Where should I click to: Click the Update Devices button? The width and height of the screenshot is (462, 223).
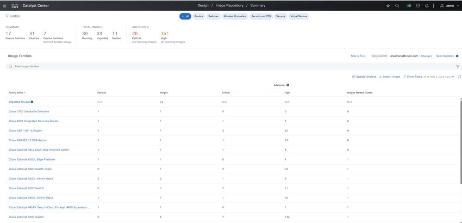[364, 77]
